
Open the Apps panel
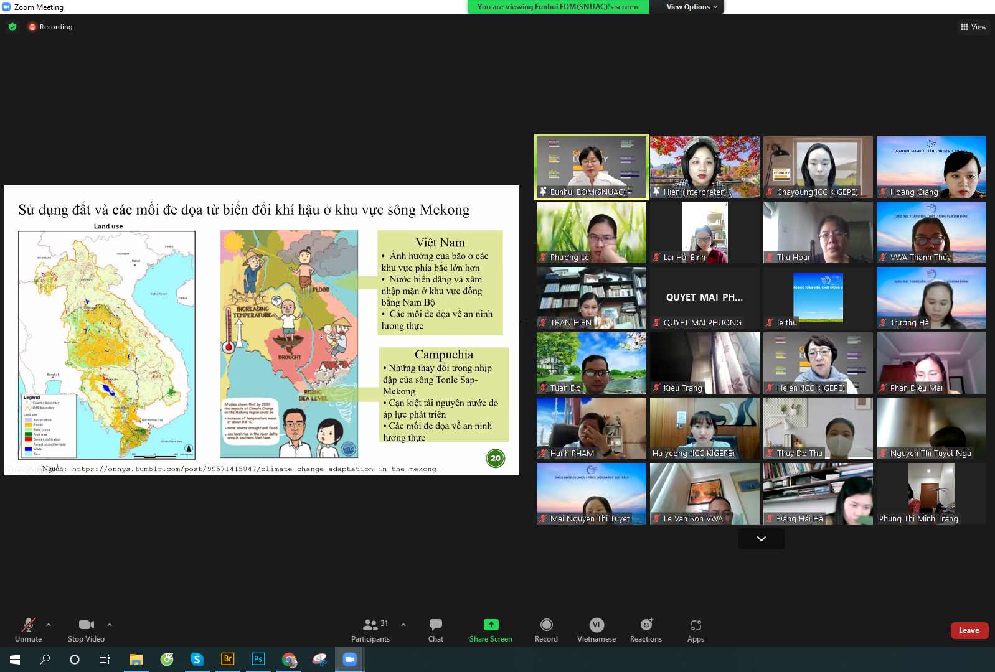point(696,630)
